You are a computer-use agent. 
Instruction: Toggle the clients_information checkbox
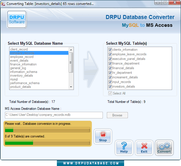pos(110,50)
